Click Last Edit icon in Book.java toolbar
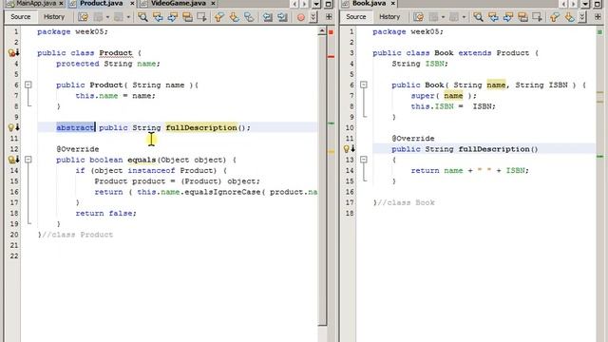 (x=418, y=17)
